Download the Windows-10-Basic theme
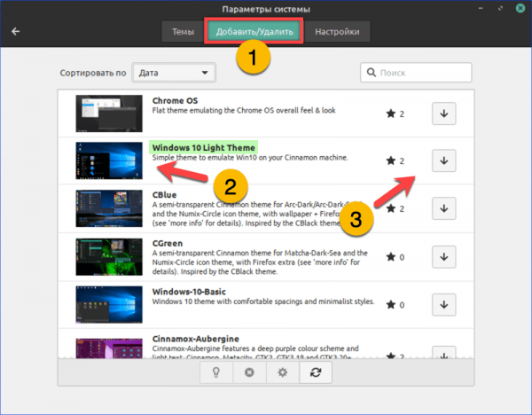This screenshot has height=415, width=532. click(444, 305)
